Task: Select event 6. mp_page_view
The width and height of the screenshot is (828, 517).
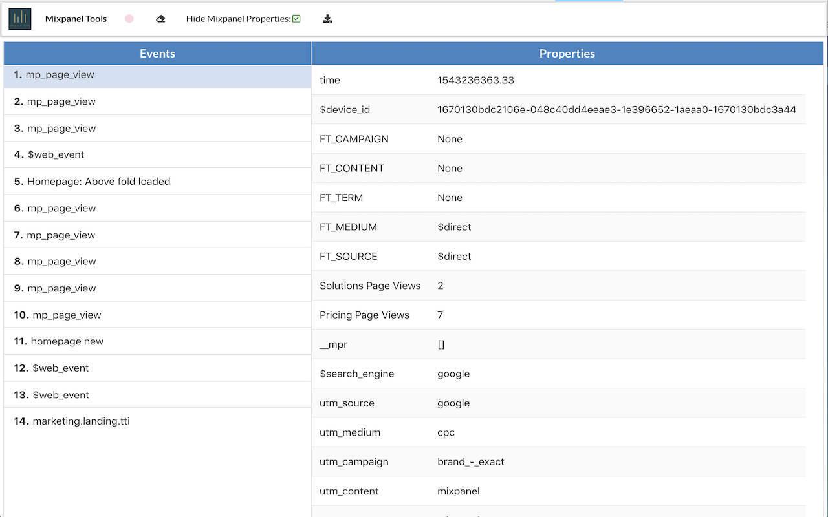Action: 157,208
